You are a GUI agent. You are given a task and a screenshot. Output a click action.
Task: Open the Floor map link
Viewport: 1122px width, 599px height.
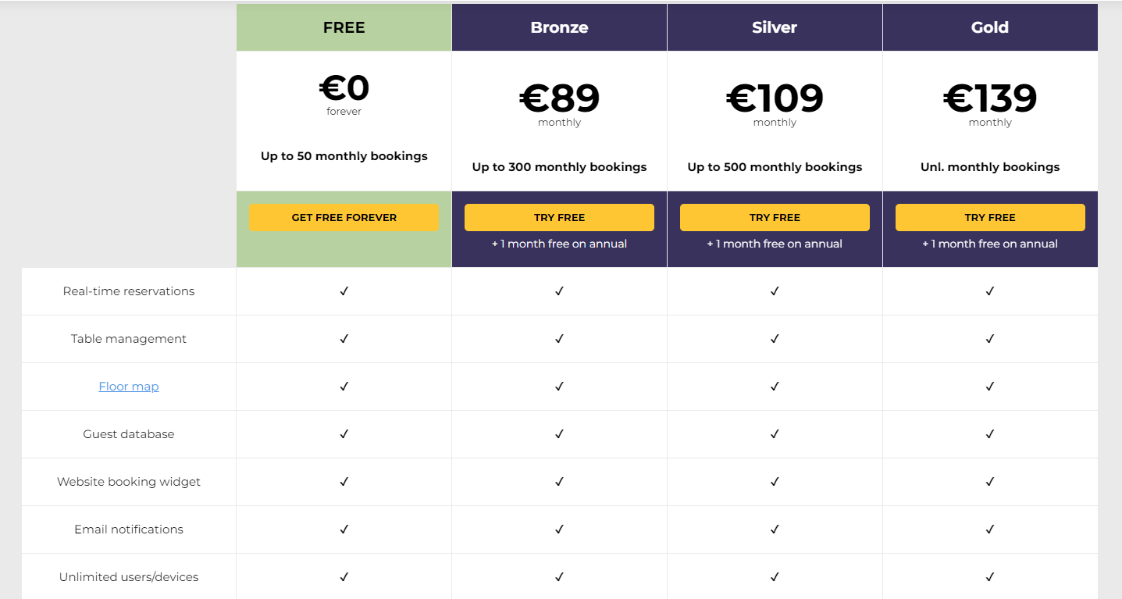[129, 386]
